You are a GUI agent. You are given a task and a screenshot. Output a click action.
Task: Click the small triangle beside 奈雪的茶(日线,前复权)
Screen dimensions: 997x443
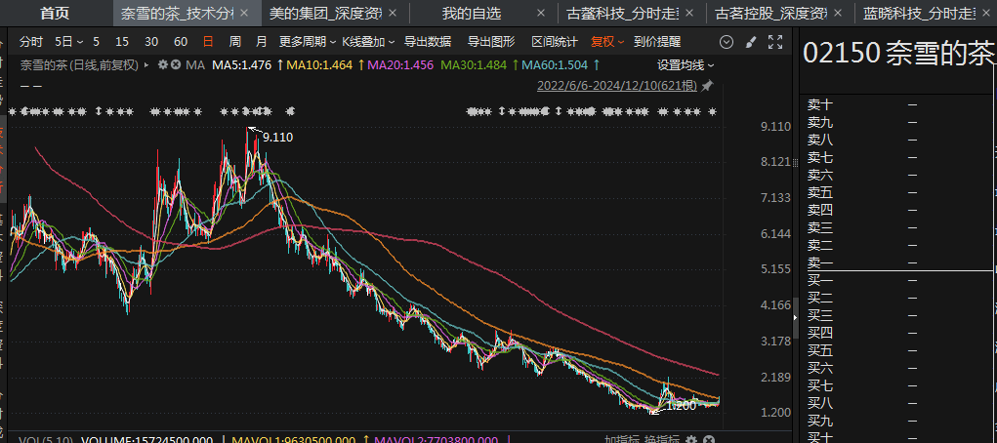(146, 64)
